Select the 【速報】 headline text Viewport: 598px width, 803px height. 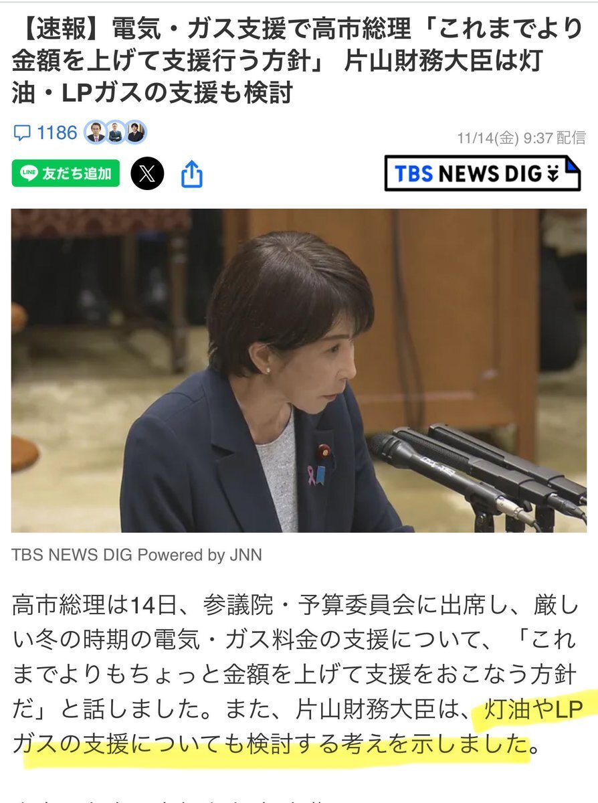pos(298,60)
